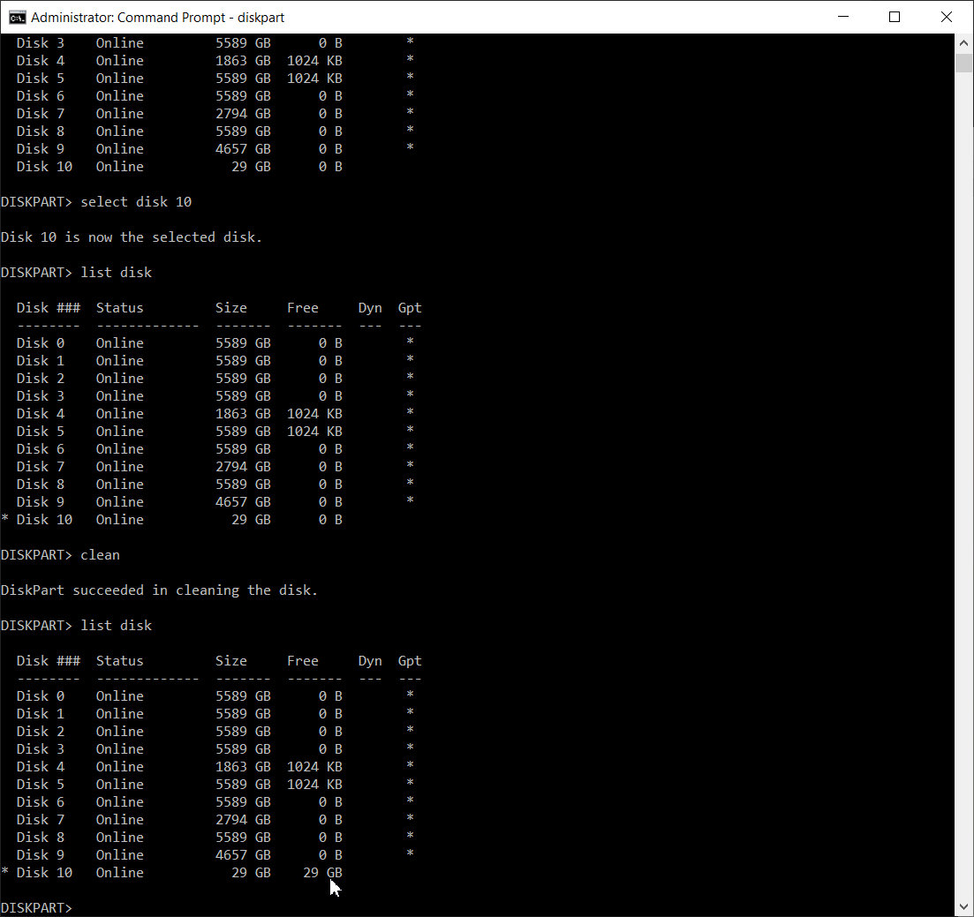Click the final empty DISKPART> prompt line

pyautogui.click(x=37, y=907)
